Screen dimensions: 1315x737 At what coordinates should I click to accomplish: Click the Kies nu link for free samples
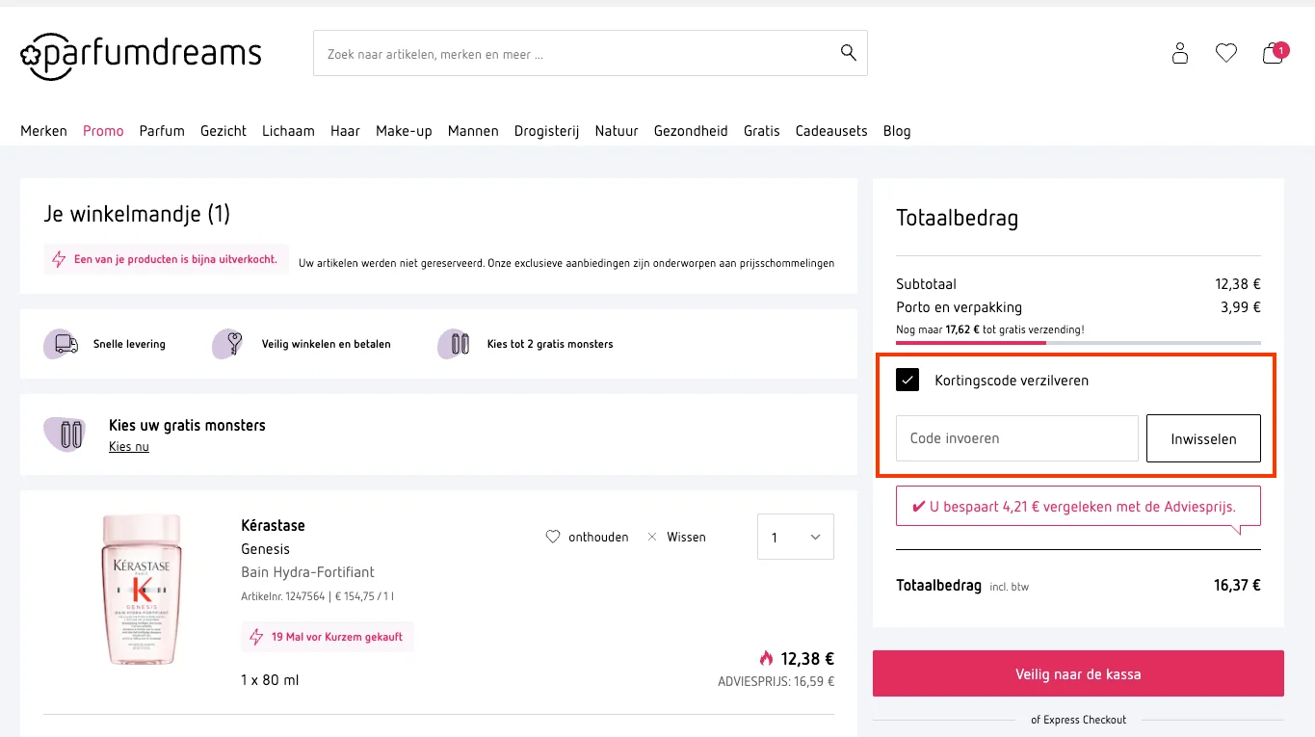click(x=128, y=446)
